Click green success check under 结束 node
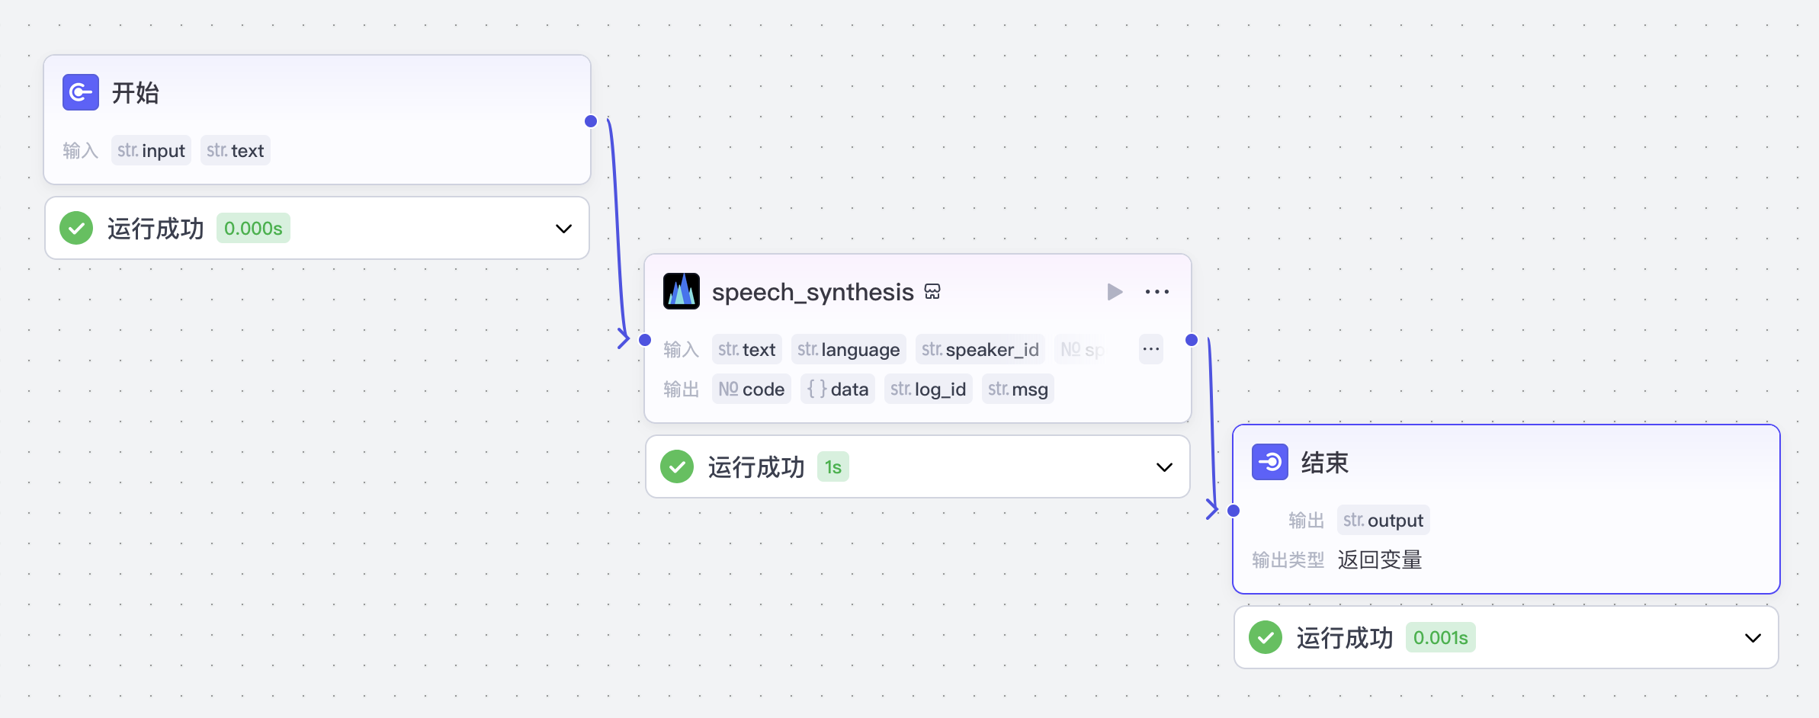 pos(1266,637)
